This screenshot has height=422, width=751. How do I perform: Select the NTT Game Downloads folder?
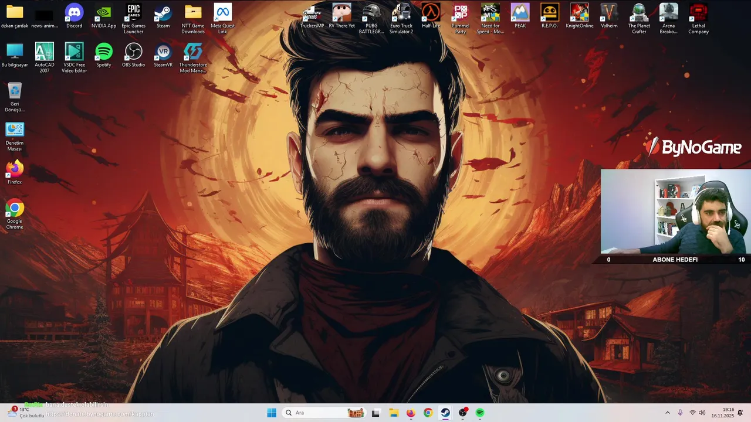click(193, 19)
